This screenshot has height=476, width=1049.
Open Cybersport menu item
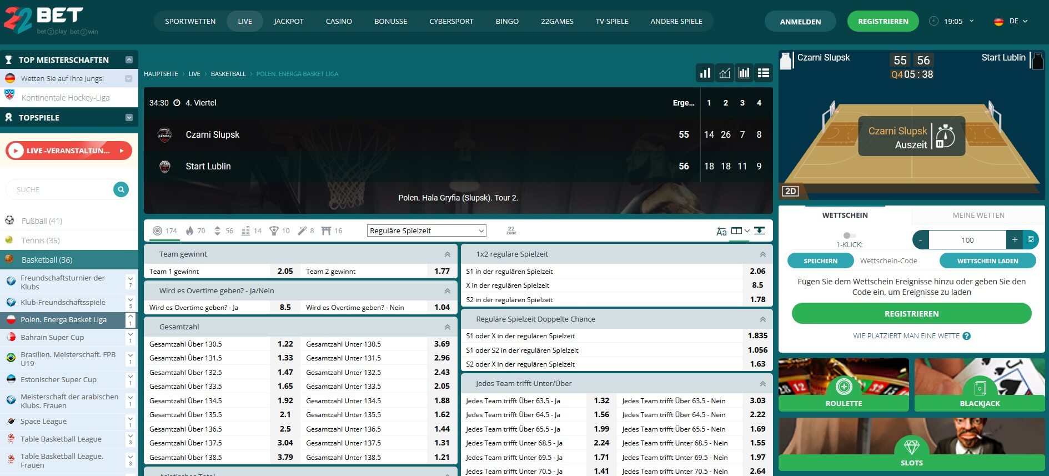click(x=451, y=21)
